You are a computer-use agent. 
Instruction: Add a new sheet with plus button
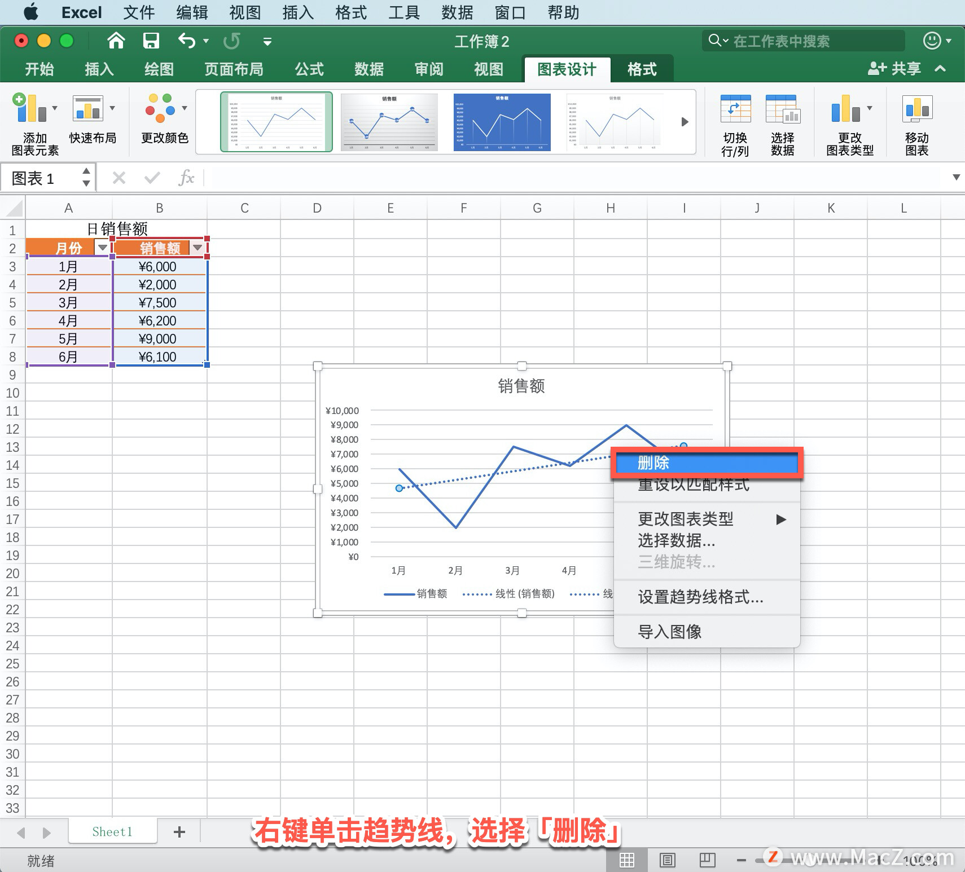coord(179,831)
